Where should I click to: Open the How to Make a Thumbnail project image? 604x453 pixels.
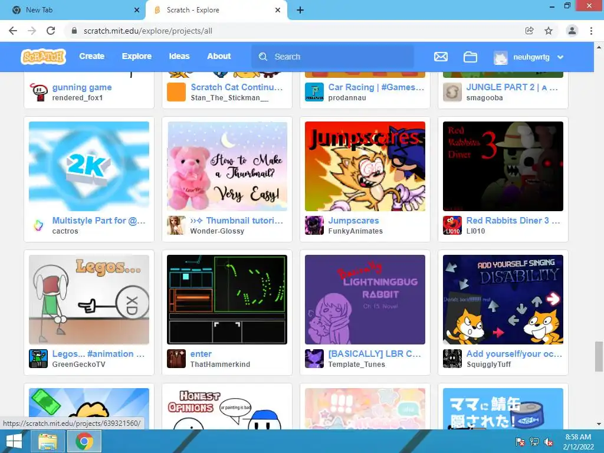pos(227,166)
